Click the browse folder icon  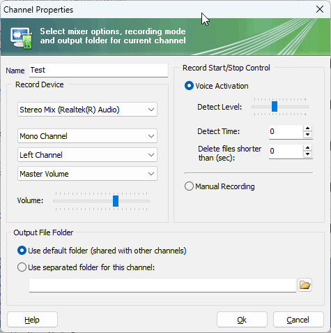pyautogui.click(x=305, y=285)
